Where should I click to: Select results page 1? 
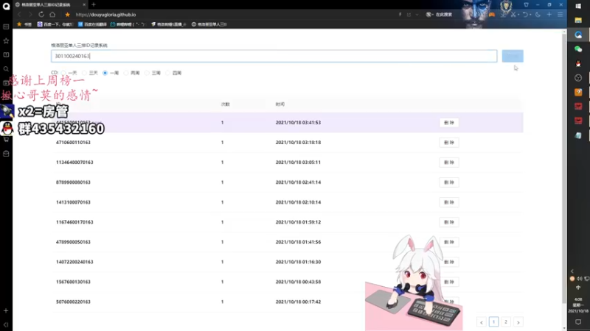tap(493, 322)
